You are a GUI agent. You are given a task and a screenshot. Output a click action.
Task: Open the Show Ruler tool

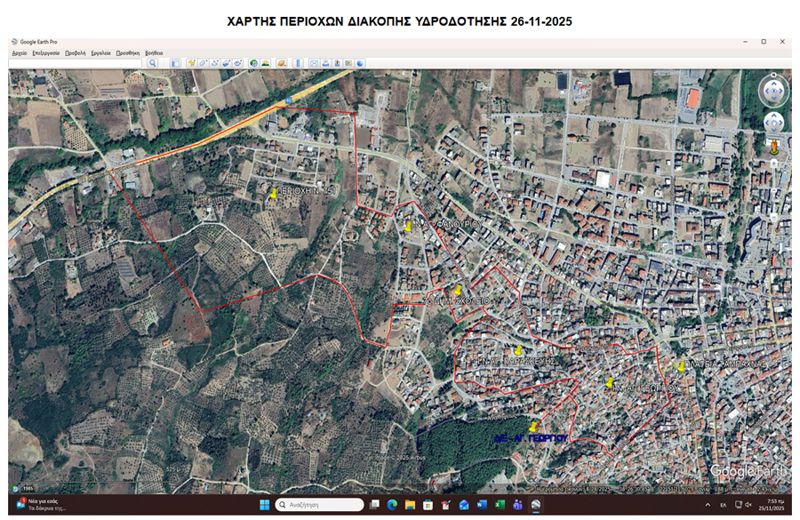tap(299, 63)
